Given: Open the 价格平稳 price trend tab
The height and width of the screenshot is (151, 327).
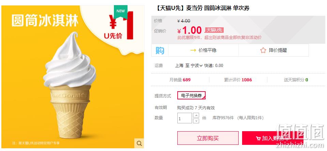Looking at the screenshot, I should point(203,50).
